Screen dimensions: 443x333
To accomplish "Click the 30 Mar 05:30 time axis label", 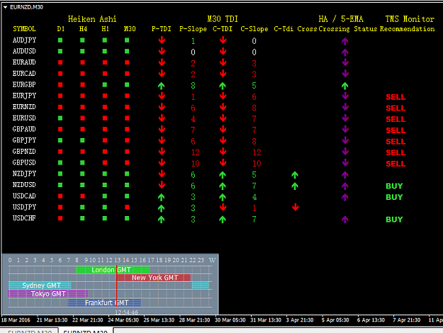I will pyautogui.click(x=230, y=320).
